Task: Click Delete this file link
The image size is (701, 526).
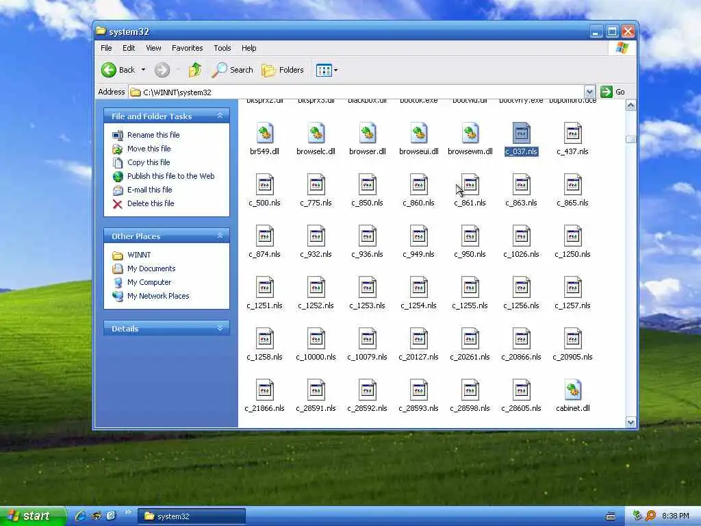Action: pyautogui.click(x=151, y=203)
